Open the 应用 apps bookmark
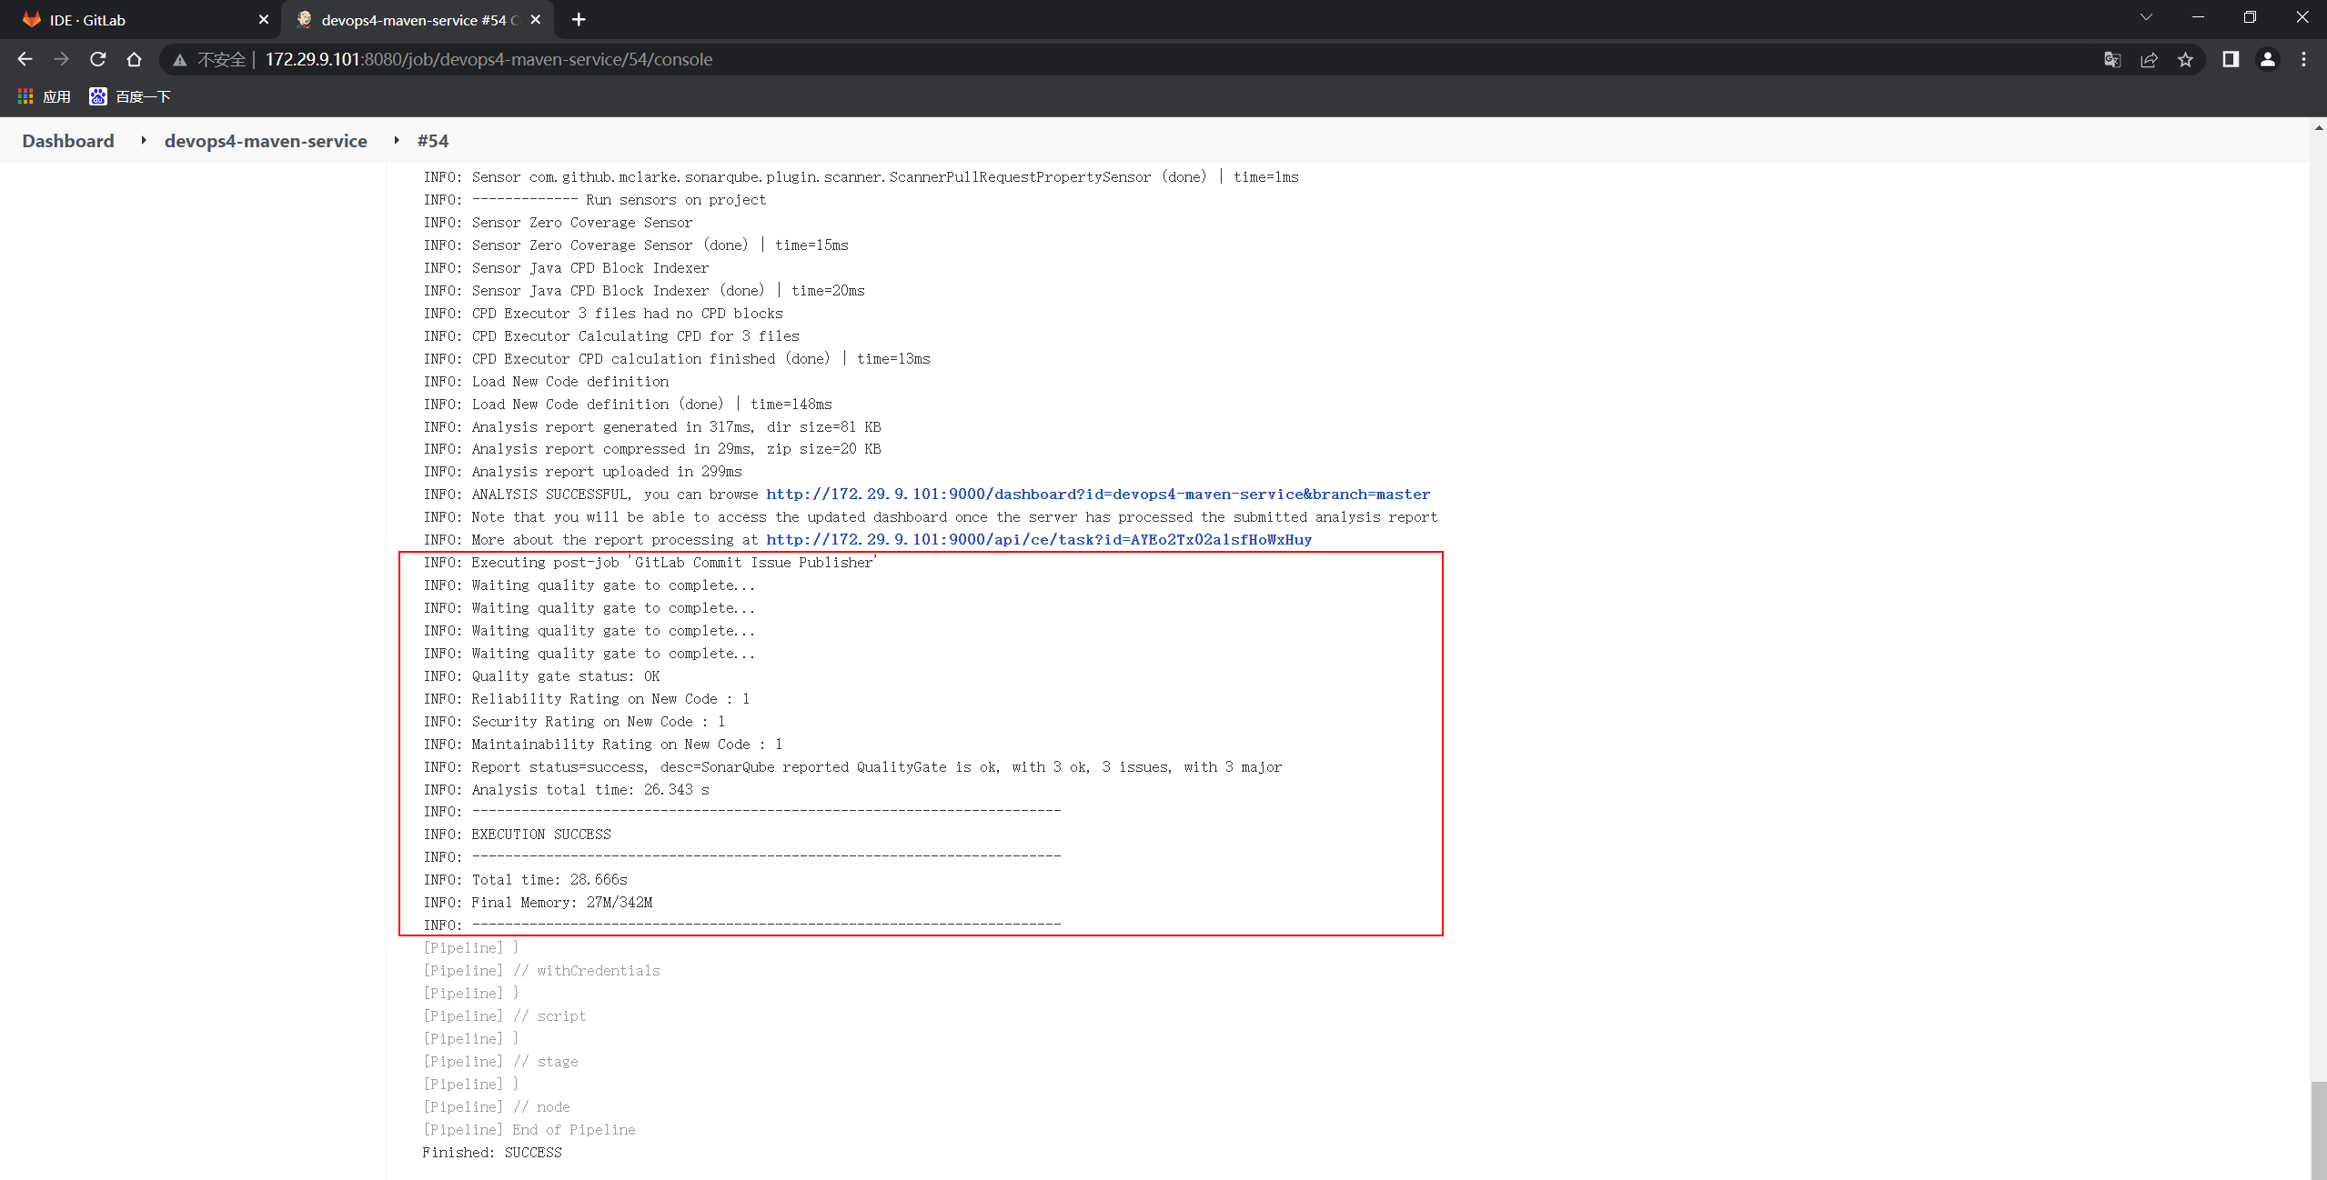Screen dimensions: 2327x1180 (44, 96)
